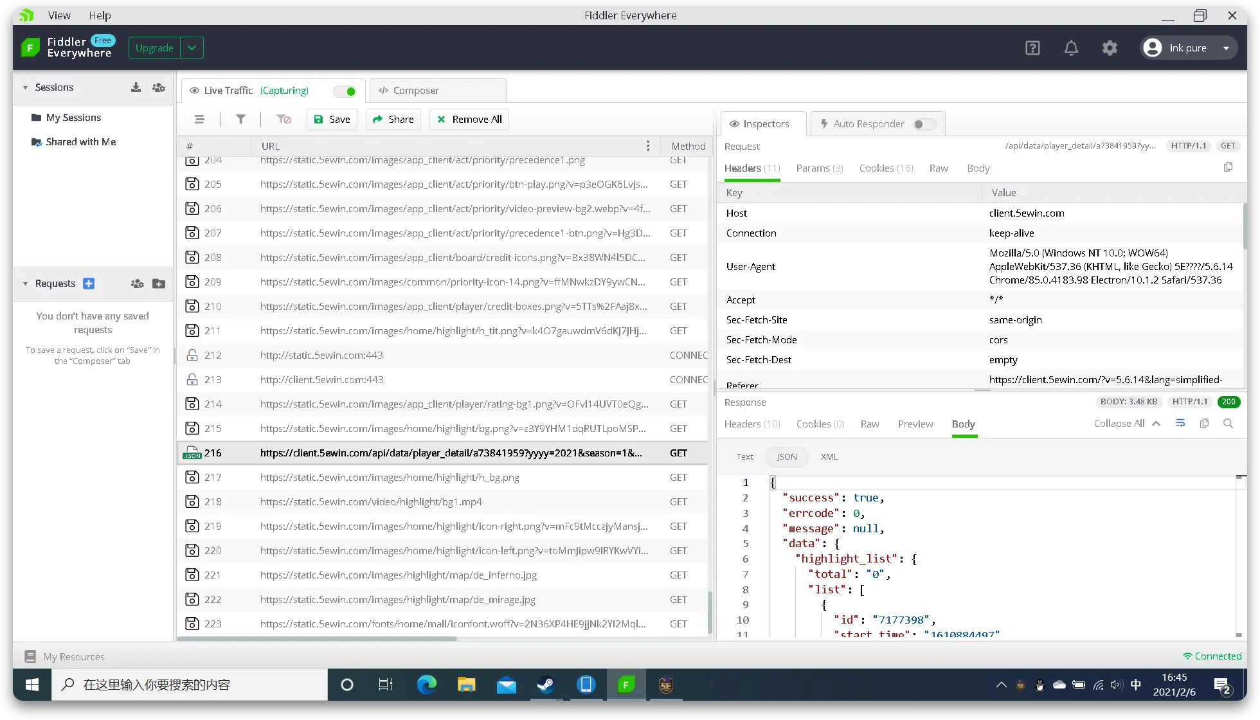Open My Resources in status bar

tap(64, 657)
